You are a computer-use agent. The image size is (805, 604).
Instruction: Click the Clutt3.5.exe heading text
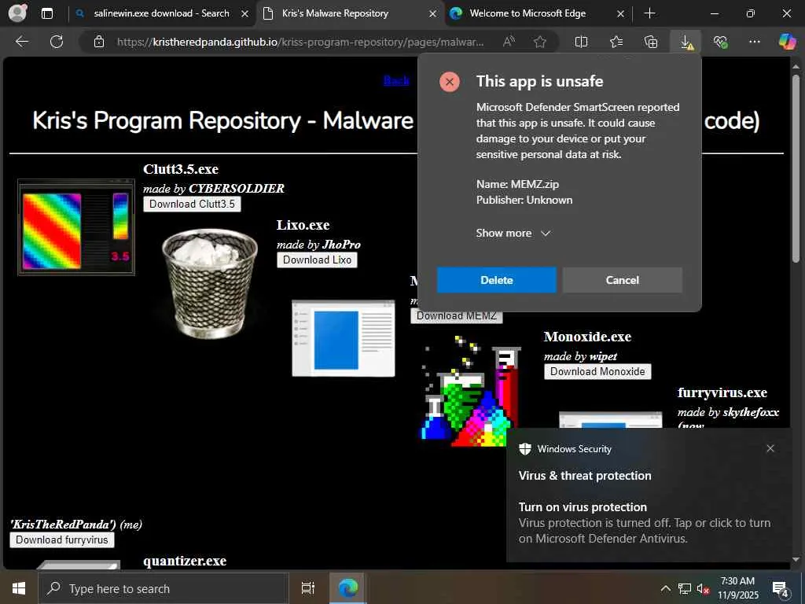(181, 169)
